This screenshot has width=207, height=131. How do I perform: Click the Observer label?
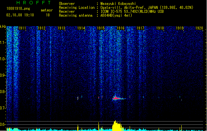67,4
